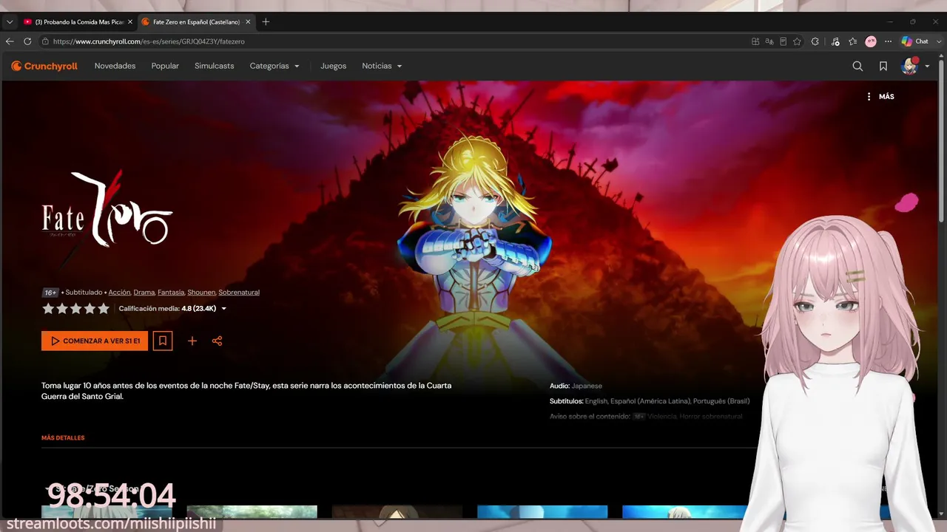Click the browser address bar URL
Viewport: 947px width, 532px height.
click(149, 41)
